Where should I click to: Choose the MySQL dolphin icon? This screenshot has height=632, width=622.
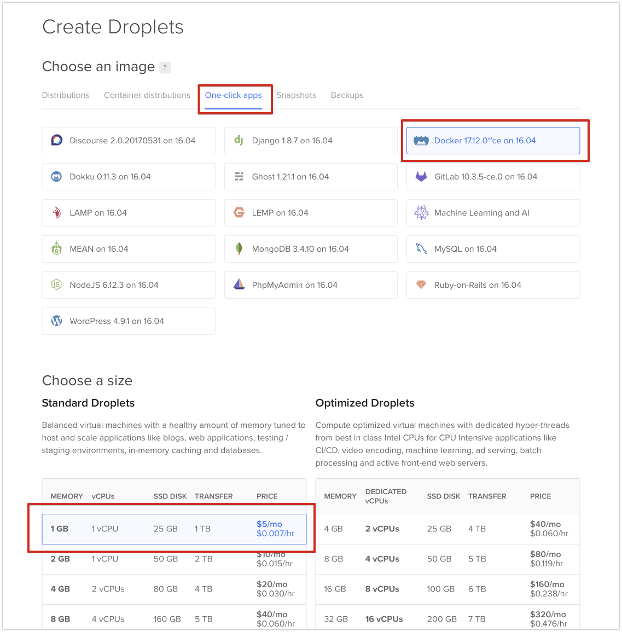[421, 248]
